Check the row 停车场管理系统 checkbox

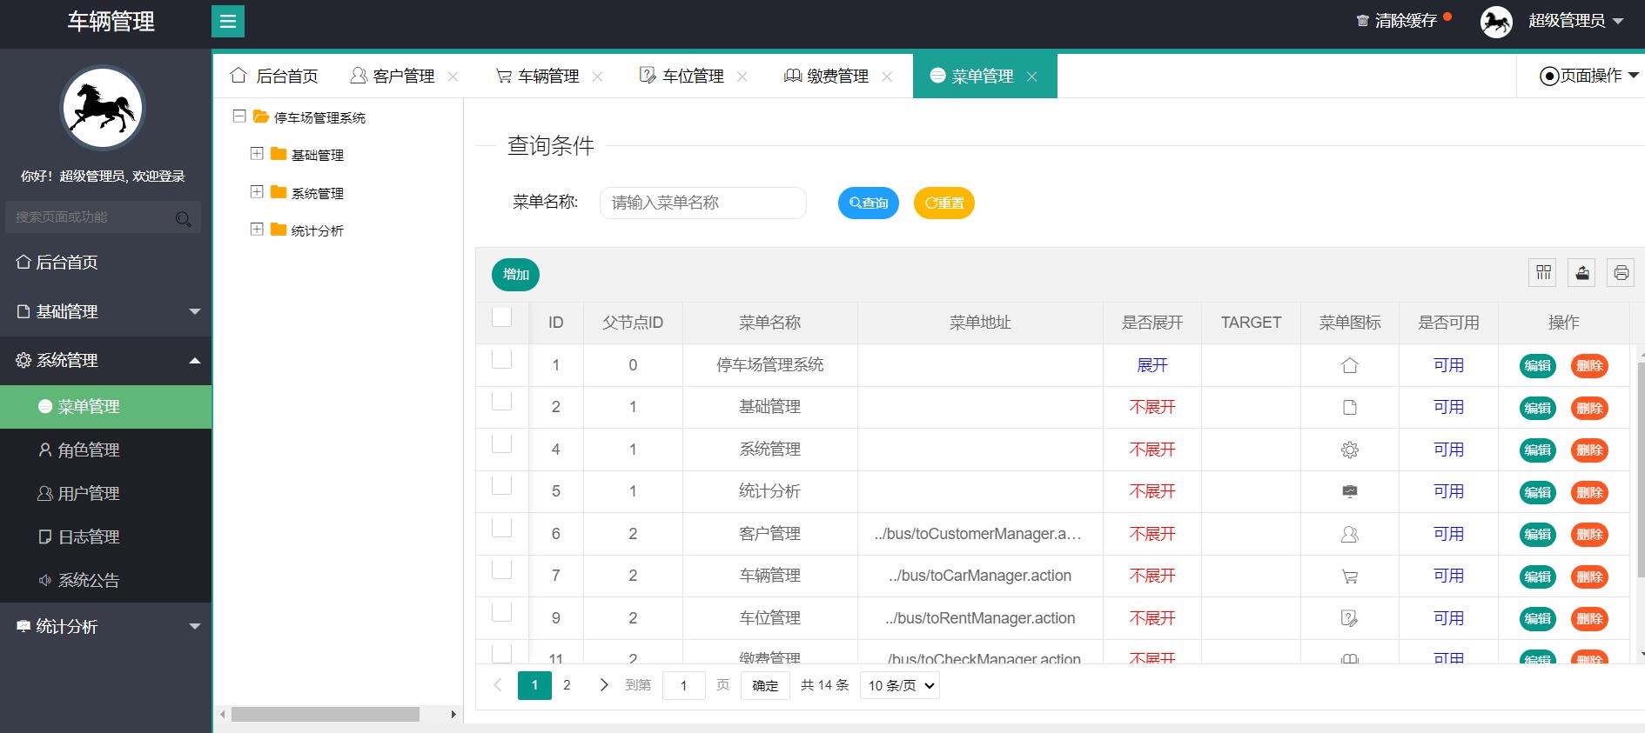[x=502, y=358]
